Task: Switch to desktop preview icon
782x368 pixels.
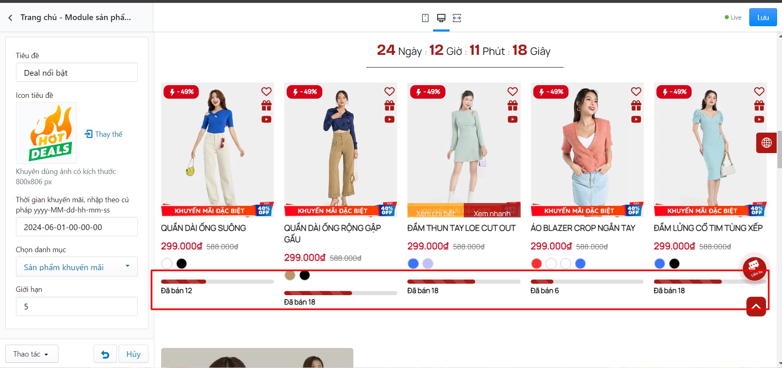Action: [441, 18]
